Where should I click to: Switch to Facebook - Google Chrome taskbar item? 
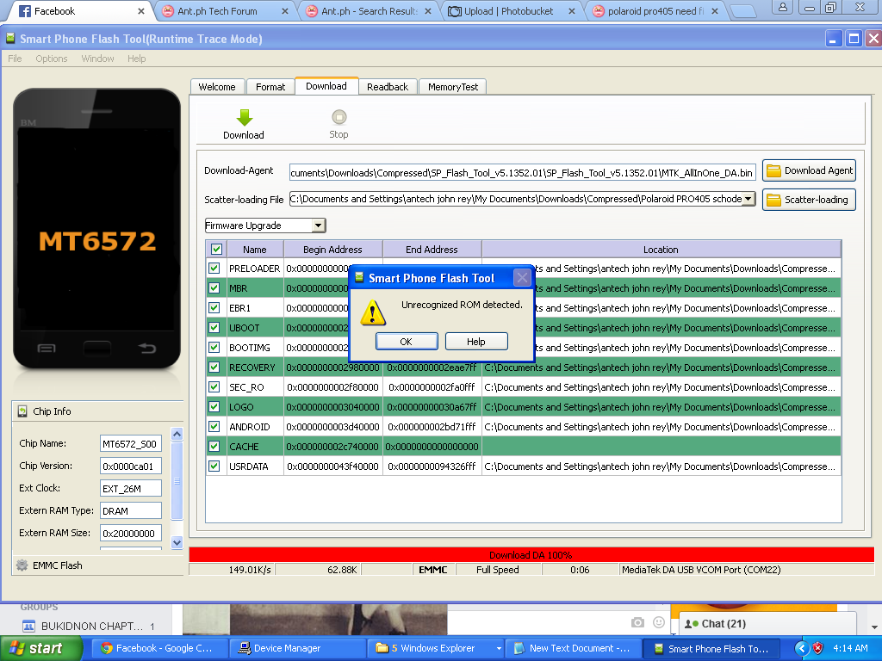(159, 649)
